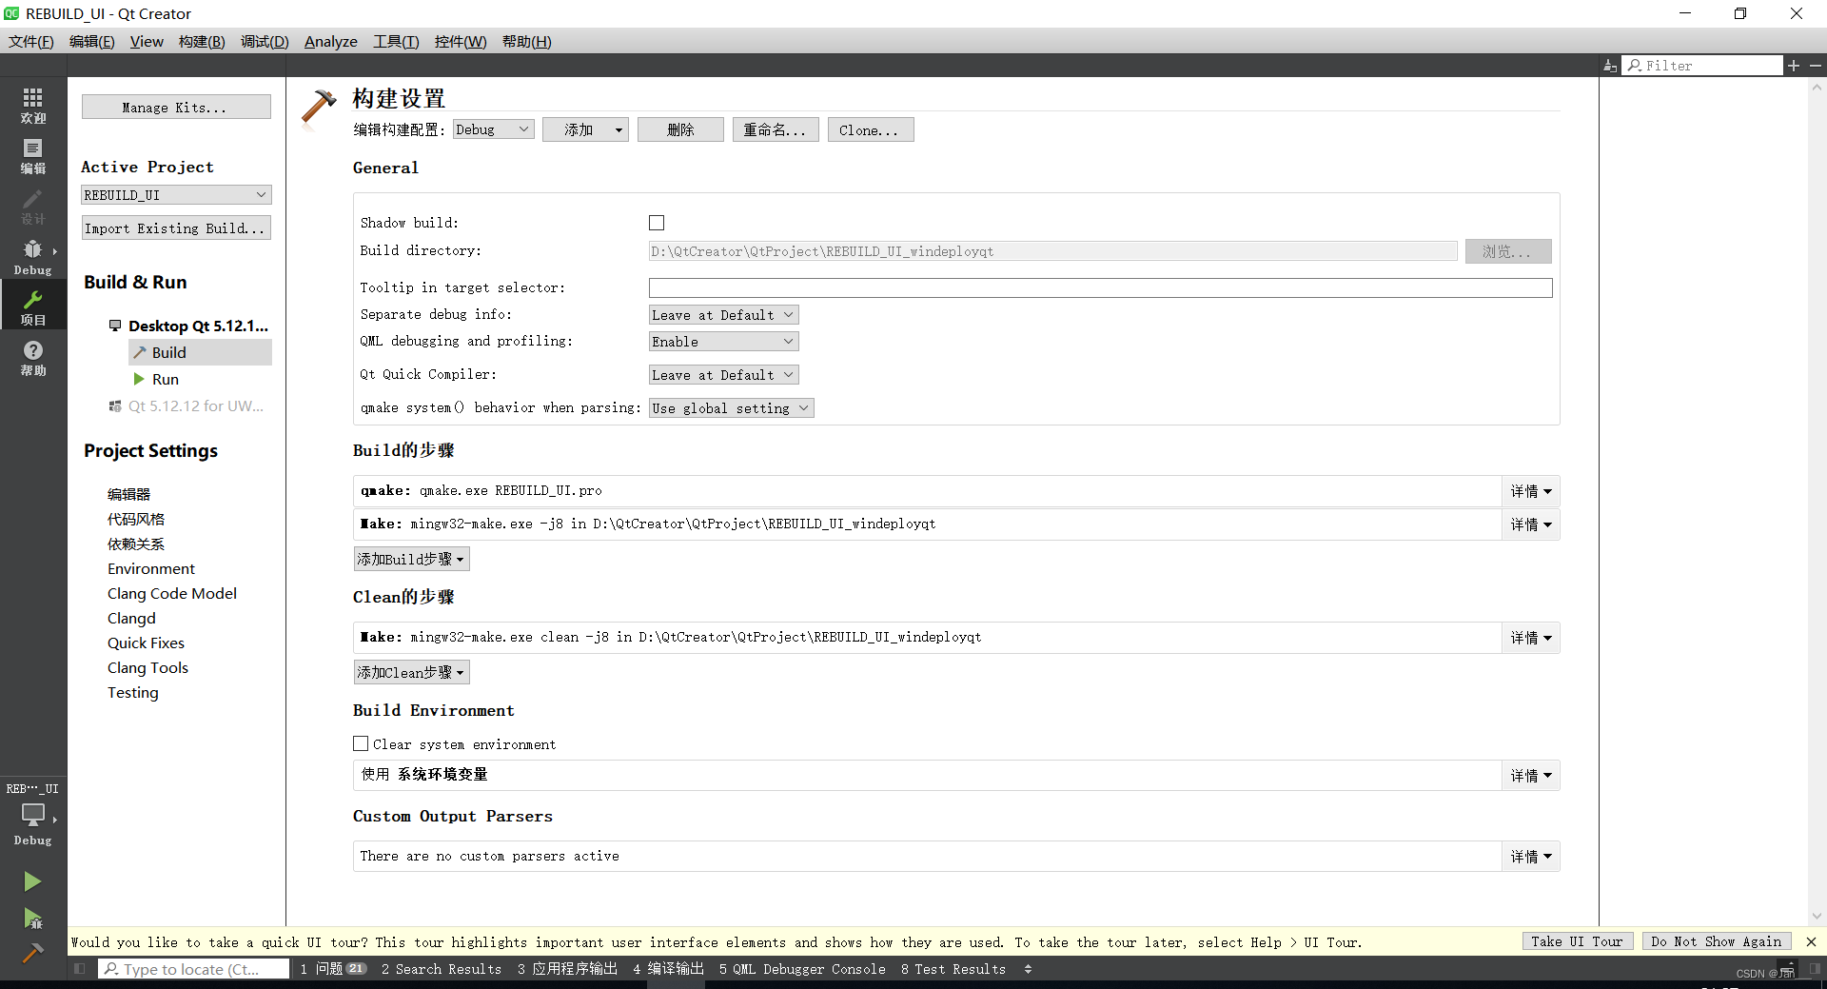1827x989 pixels.
Task: Click the Manage Kits button
Action: [x=176, y=107]
